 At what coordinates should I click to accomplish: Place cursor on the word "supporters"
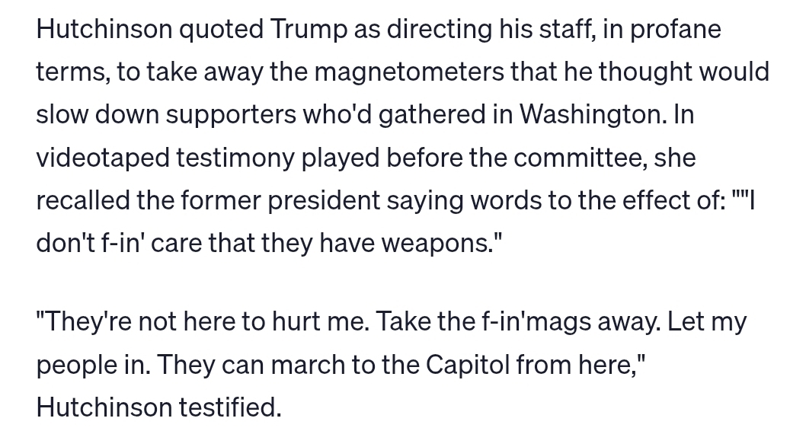[231, 114]
